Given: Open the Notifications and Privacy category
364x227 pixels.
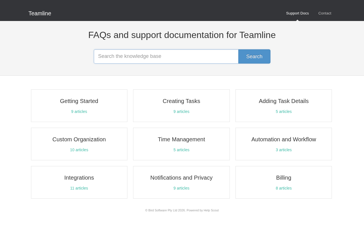Looking at the screenshot, I should point(181,182).
